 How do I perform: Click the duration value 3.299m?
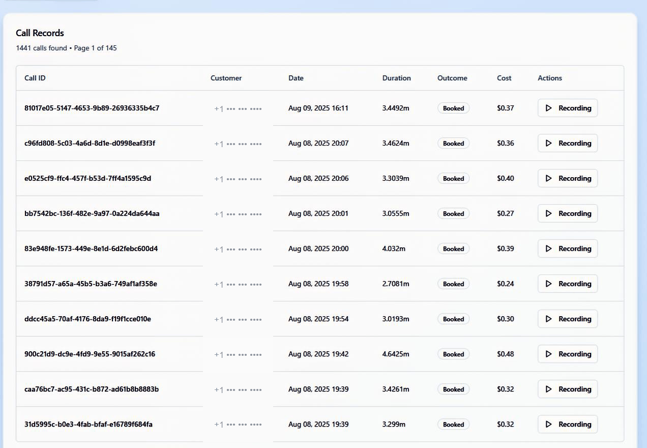tap(394, 424)
